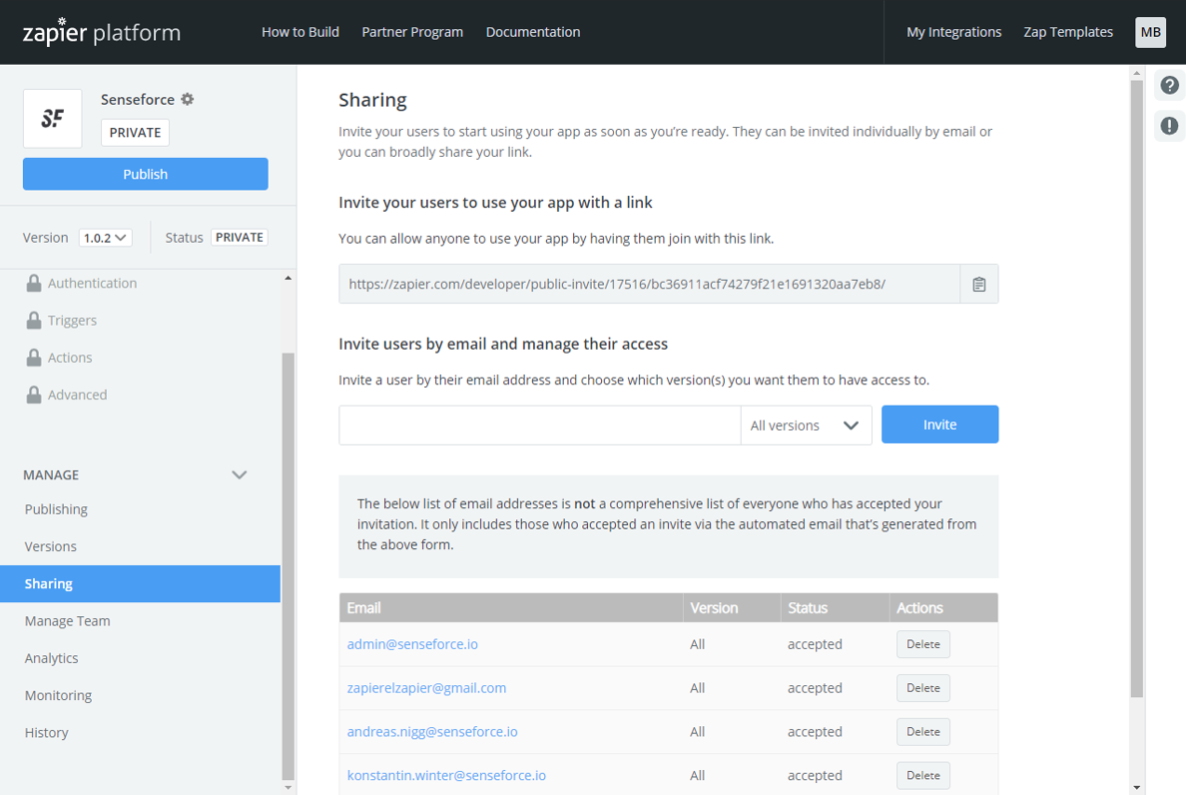The width and height of the screenshot is (1186, 795).
Task: Open Senseforce settings gear icon
Action: [x=188, y=99]
